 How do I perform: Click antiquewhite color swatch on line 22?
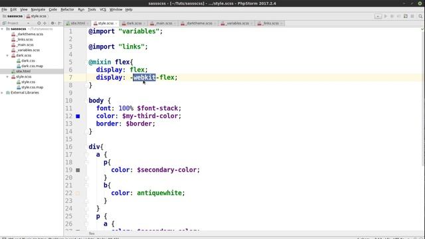[x=78, y=193]
